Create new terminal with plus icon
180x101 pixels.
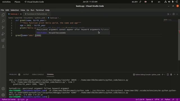tap(163, 75)
